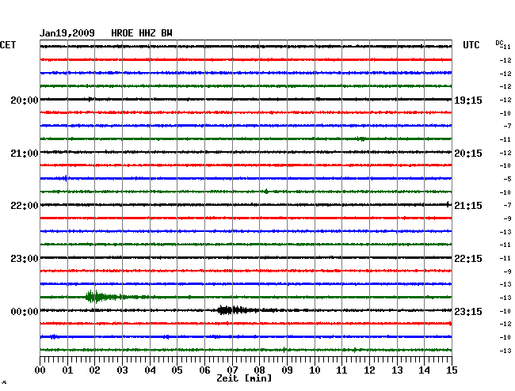Click minute label 01 on the axis
The height and width of the screenshot is (391, 515).
[67, 370]
